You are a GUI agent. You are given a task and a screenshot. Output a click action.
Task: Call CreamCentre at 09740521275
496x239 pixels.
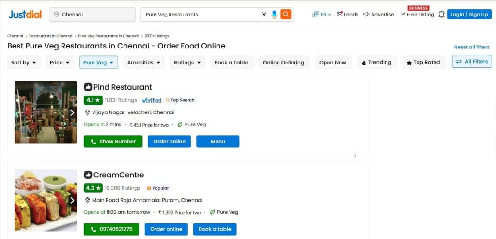pos(111,229)
